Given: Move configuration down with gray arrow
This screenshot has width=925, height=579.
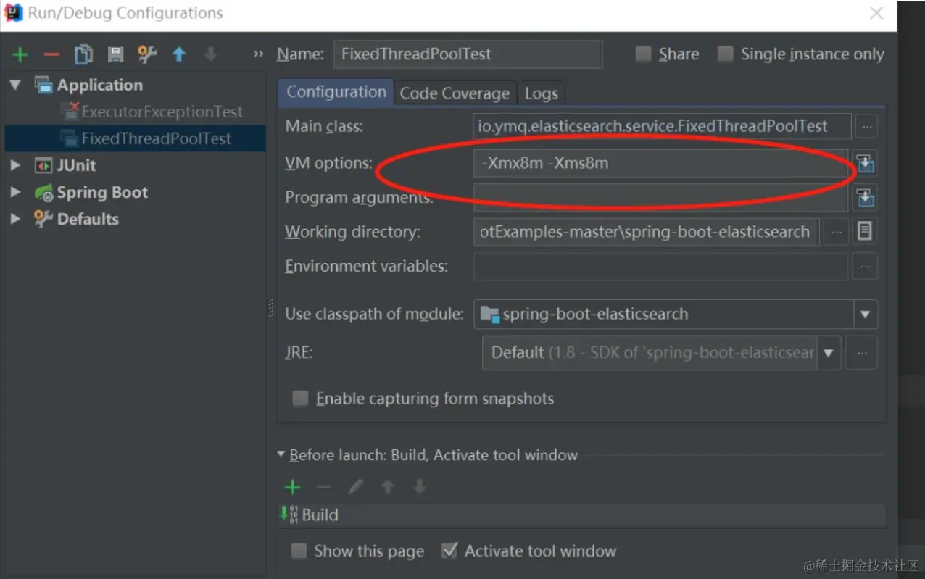Looking at the screenshot, I should pyautogui.click(x=210, y=54).
